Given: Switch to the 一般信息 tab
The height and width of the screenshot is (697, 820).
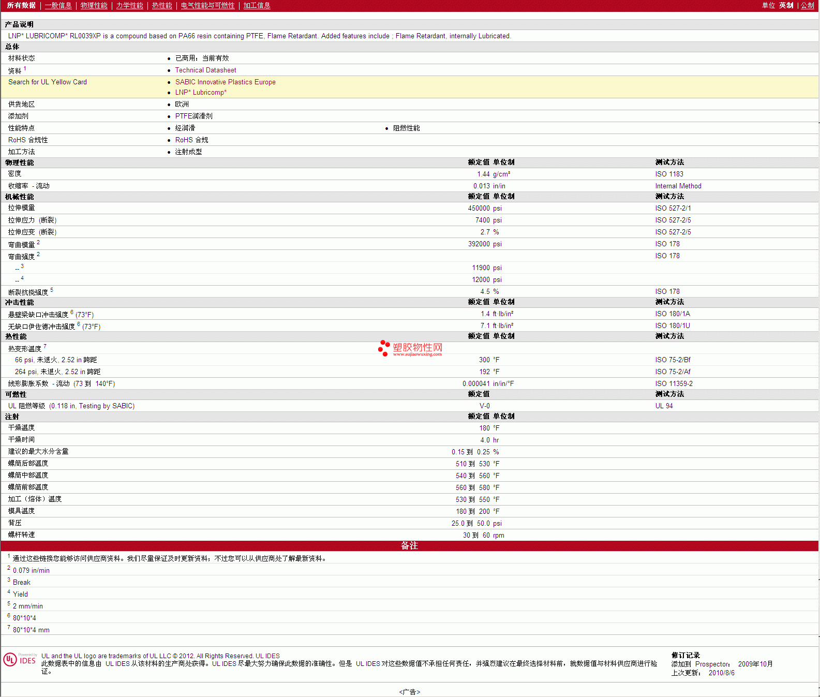Looking at the screenshot, I should click(58, 5).
